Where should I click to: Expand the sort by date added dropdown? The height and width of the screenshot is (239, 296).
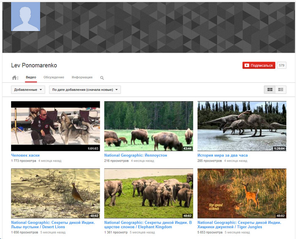(85, 90)
